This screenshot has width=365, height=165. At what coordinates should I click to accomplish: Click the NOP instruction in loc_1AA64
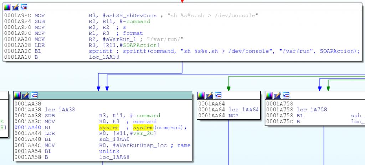(233, 116)
